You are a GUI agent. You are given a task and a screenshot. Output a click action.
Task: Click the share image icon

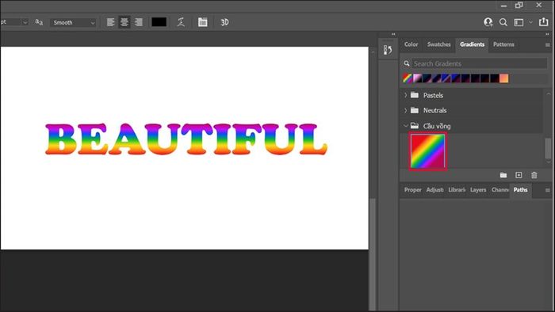543,22
